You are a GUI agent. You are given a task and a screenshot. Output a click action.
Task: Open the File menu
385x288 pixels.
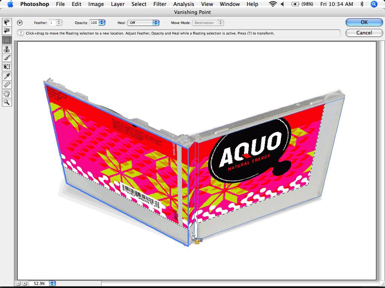pos(61,4)
